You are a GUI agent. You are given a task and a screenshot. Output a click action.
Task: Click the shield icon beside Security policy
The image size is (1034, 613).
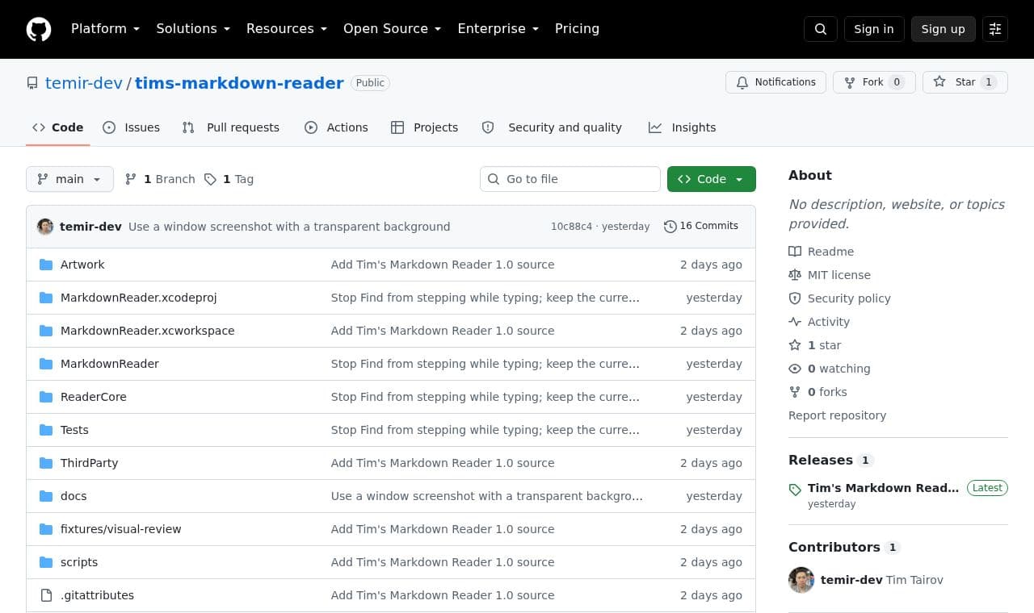pos(795,298)
